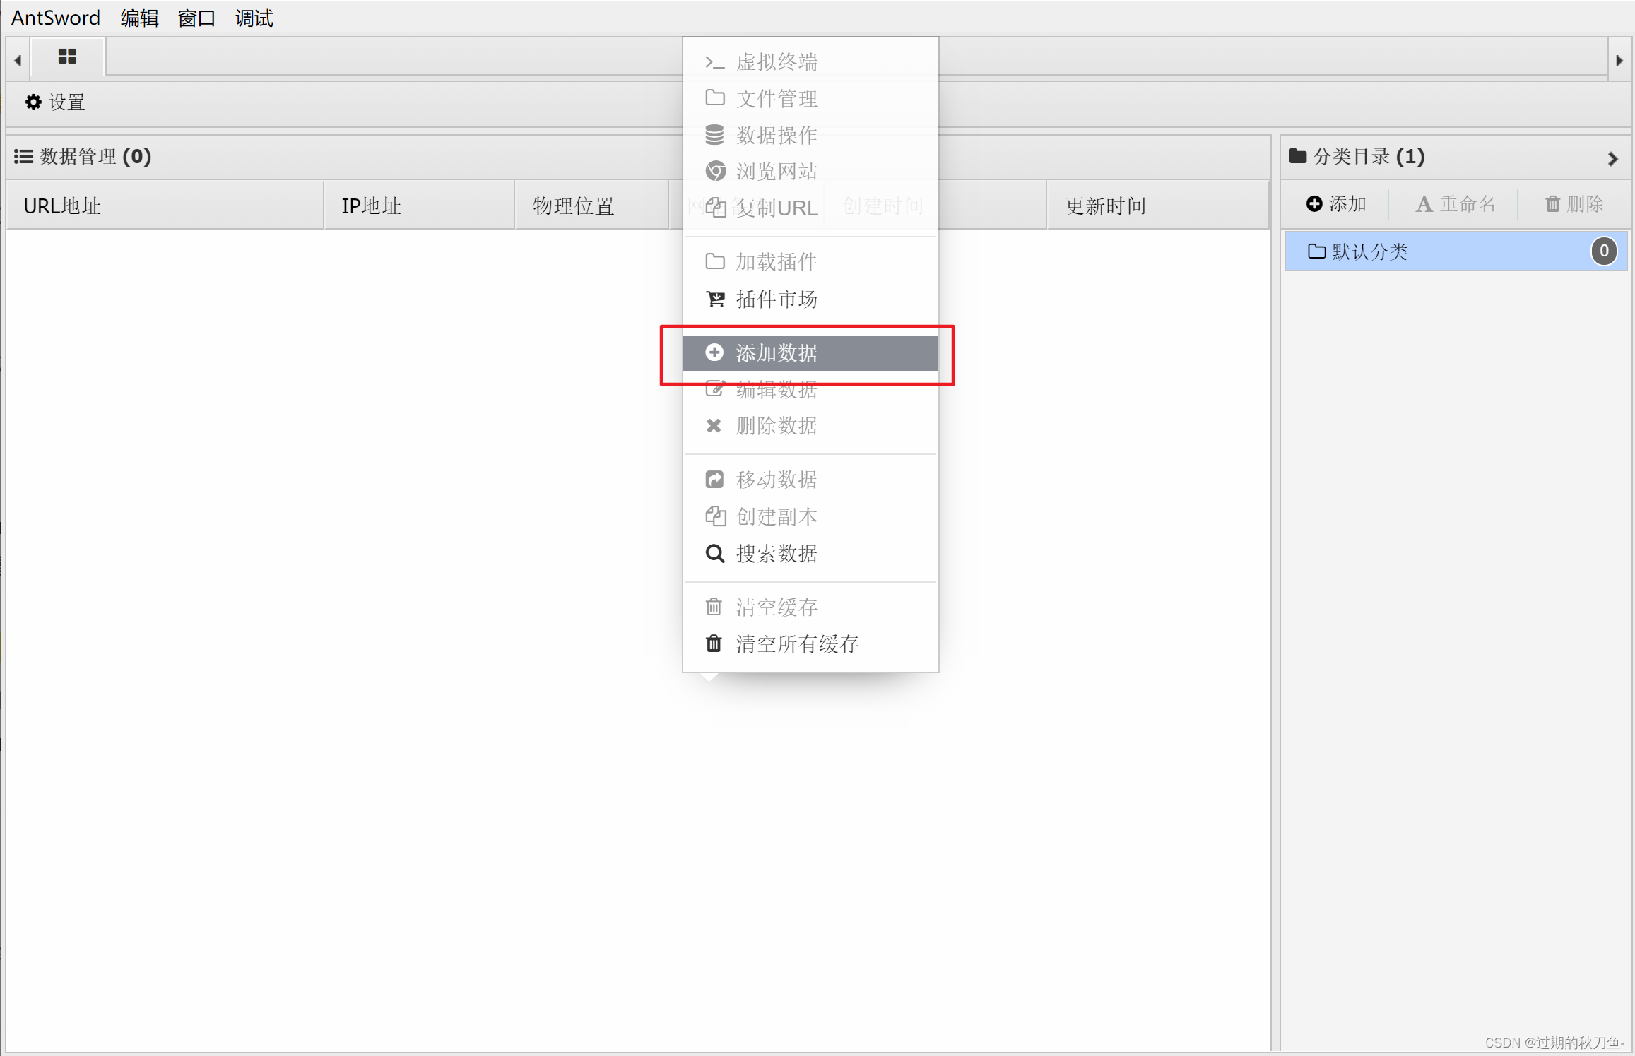
Task: Click the 文件管理 folder icon
Action: [x=715, y=97]
